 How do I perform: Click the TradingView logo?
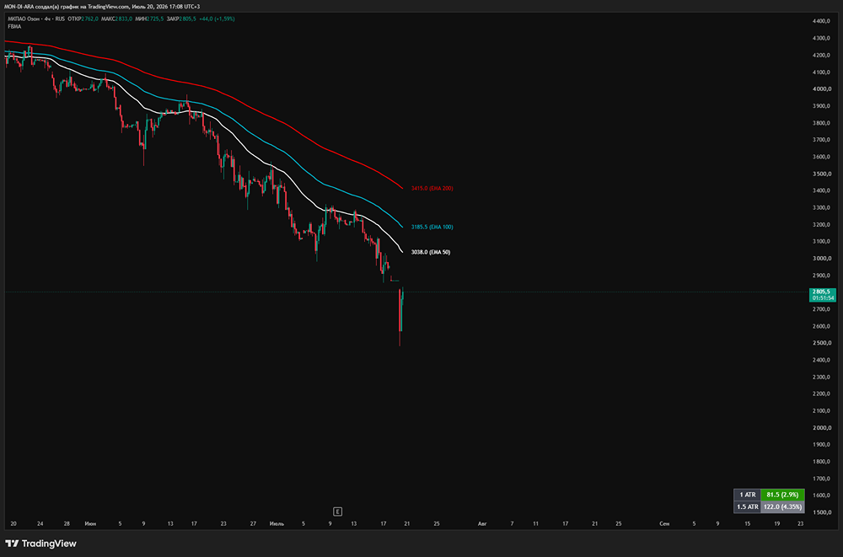[x=40, y=544]
